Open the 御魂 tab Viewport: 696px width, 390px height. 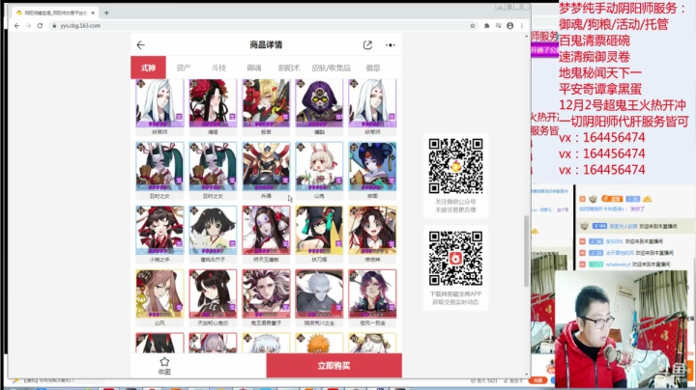point(254,68)
